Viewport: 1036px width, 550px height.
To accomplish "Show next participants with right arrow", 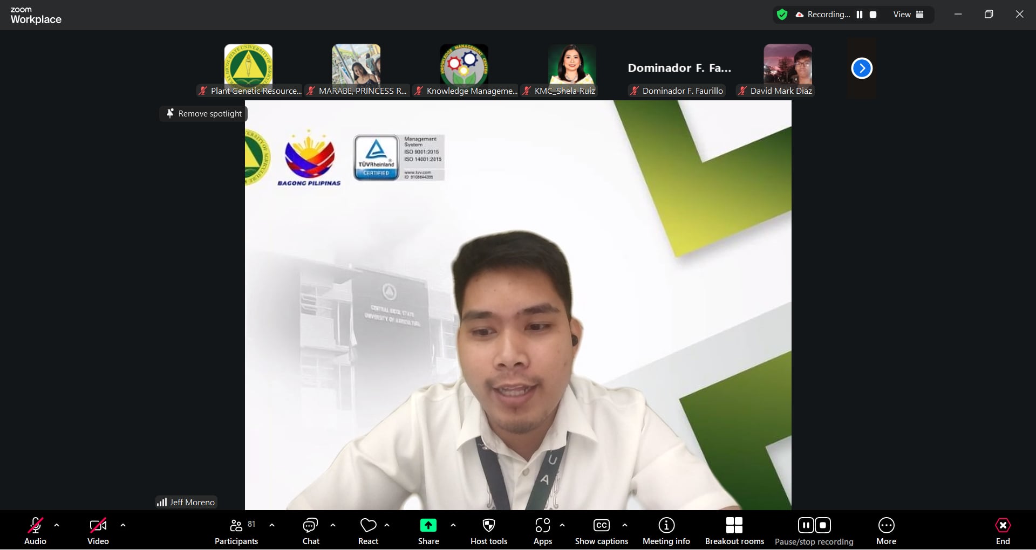I will (x=862, y=68).
